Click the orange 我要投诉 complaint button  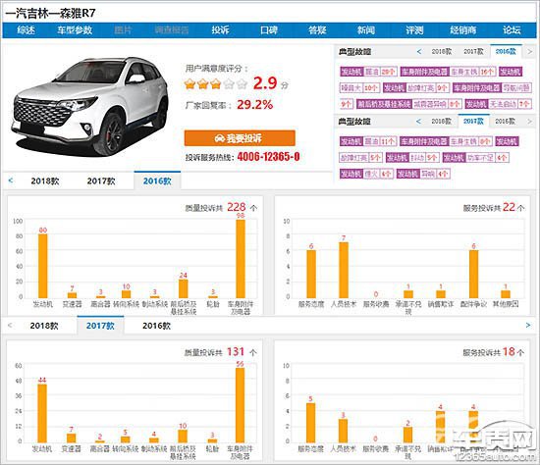pos(240,138)
